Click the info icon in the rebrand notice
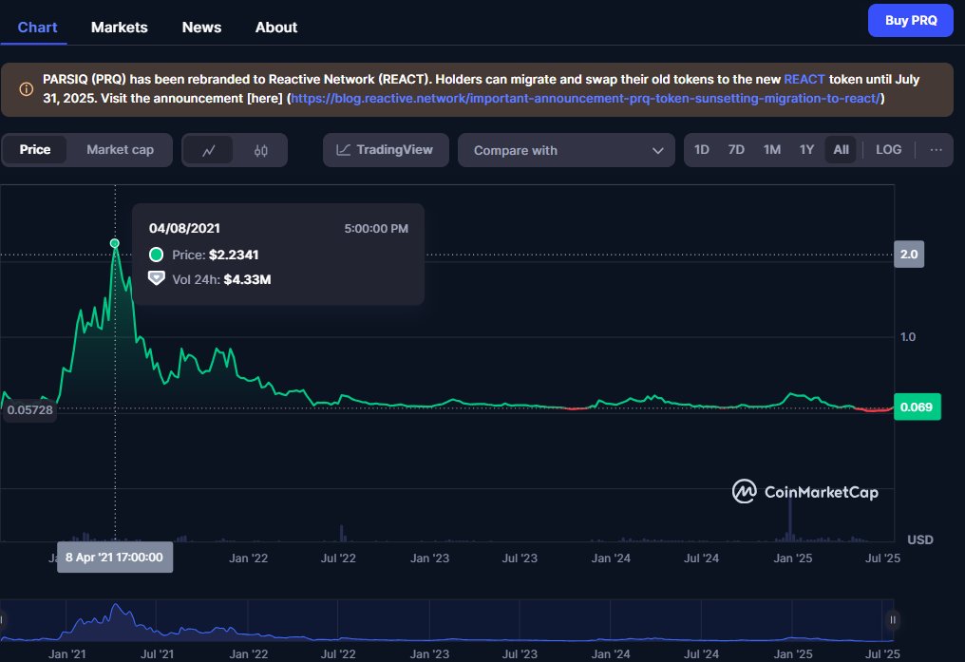The image size is (965, 662). tap(26, 89)
